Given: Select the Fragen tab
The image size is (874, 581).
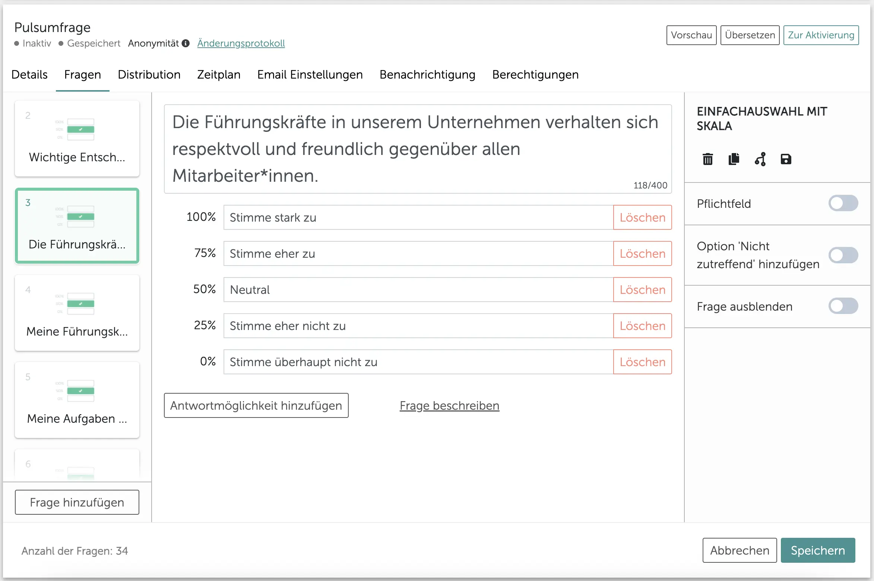Looking at the screenshot, I should click(x=83, y=74).
